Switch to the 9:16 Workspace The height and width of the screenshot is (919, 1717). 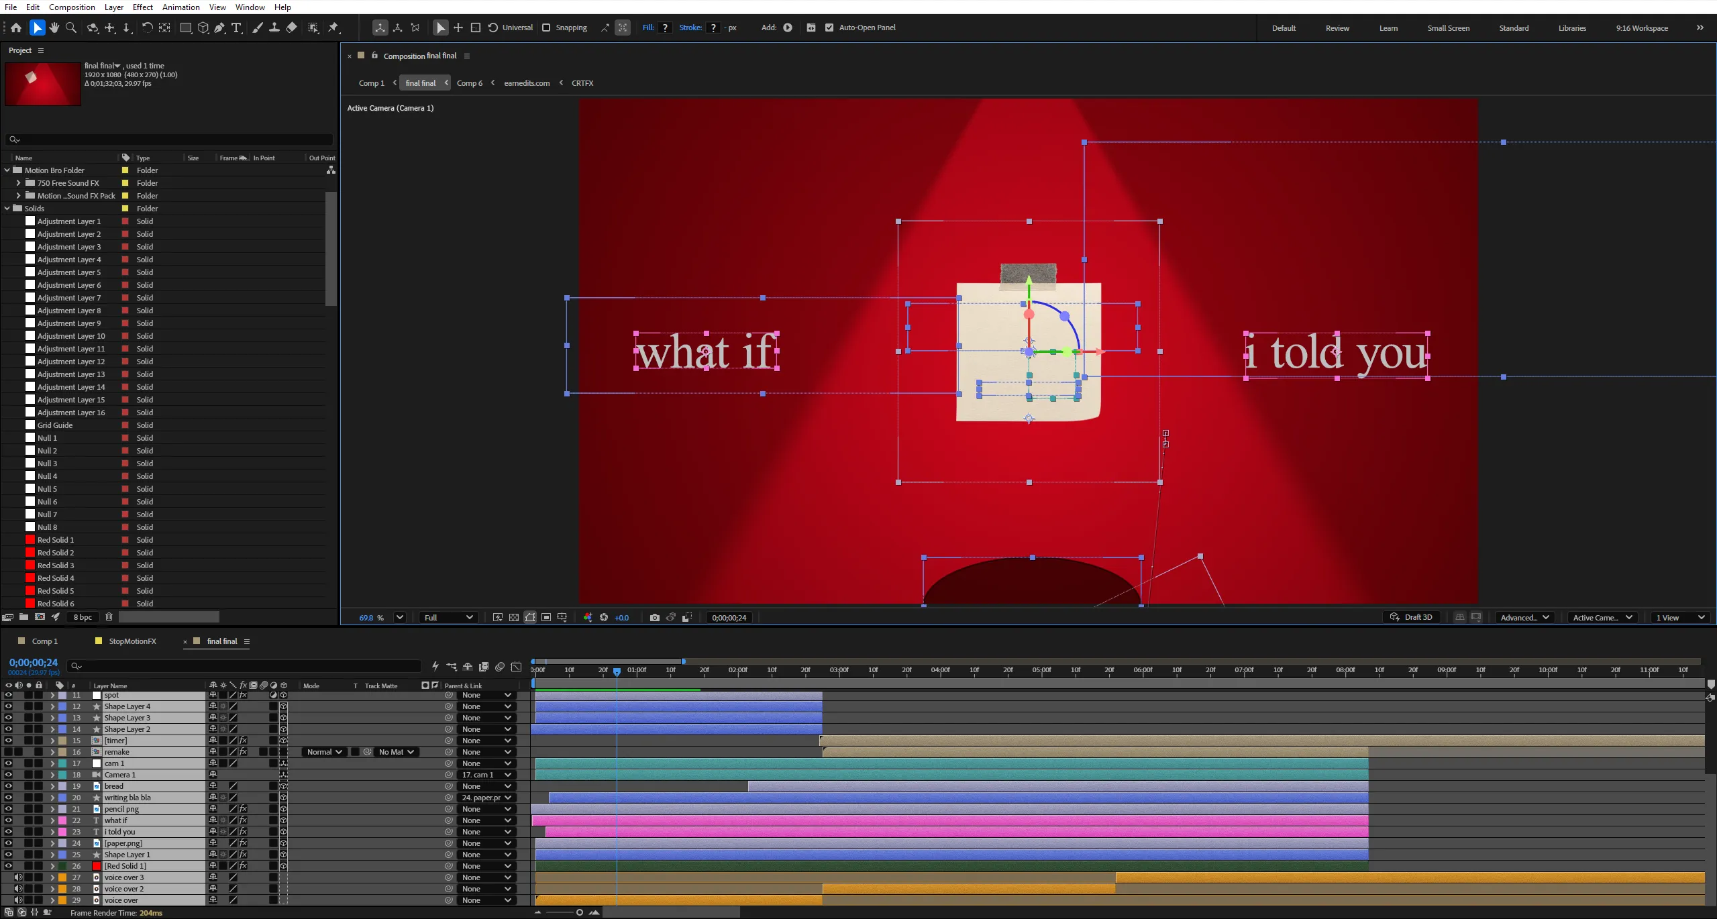(x=1641, y=28)
